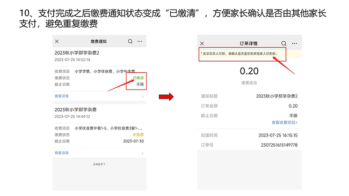The height and width of the screenshot is (196, 349).
Task: Select the 已缴清 status label
Action: click(x=138, y=78)
